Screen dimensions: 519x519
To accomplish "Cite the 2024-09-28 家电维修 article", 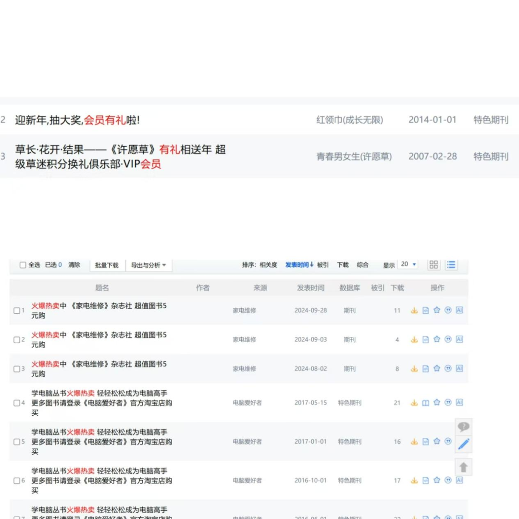I will pyautogui.click(x=448, y=310).
